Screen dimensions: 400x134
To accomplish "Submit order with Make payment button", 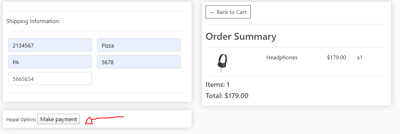I will point(58,119).
